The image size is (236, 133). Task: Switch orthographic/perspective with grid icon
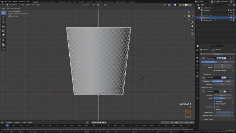click(192, 34)
